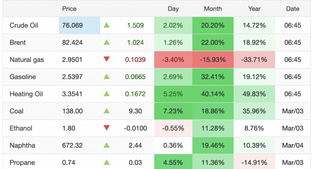313x169 pixels.
Task: Open the Natural gas commodity link
Action: click(x=27, y=60)
